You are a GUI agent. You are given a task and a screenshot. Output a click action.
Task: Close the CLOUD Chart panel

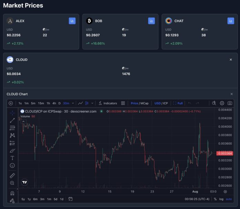(x=231, y=94)
